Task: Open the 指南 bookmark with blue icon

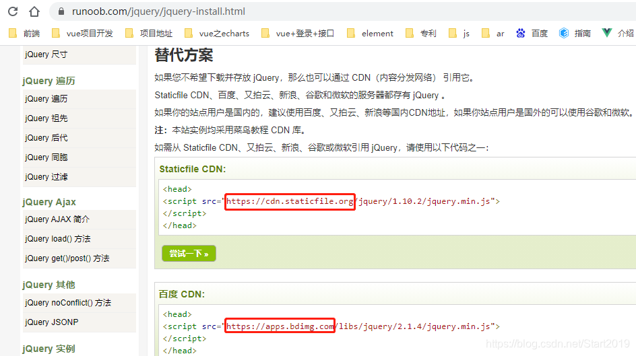Action: pyautogui.click(x=575, y=33)
